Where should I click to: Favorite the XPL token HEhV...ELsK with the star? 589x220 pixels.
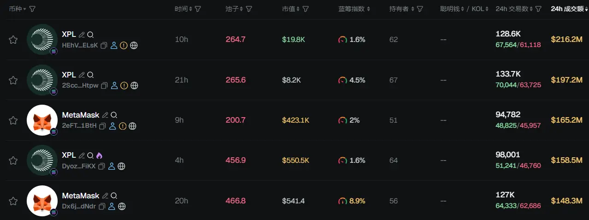[13, 40]
